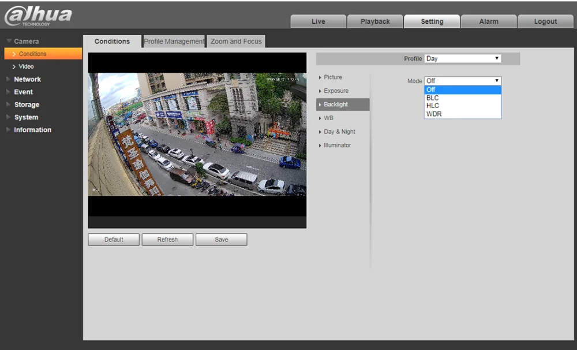The image size is (577, 350).
Task: Collapse the Camera section in sidebar
Action: (26, 42)
